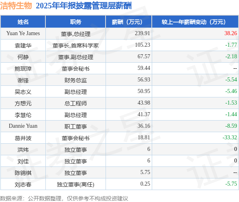Screen dimensions: 239x202
Task: Click the 数据来源 footer disclaimer text
Action: [64, 198]
